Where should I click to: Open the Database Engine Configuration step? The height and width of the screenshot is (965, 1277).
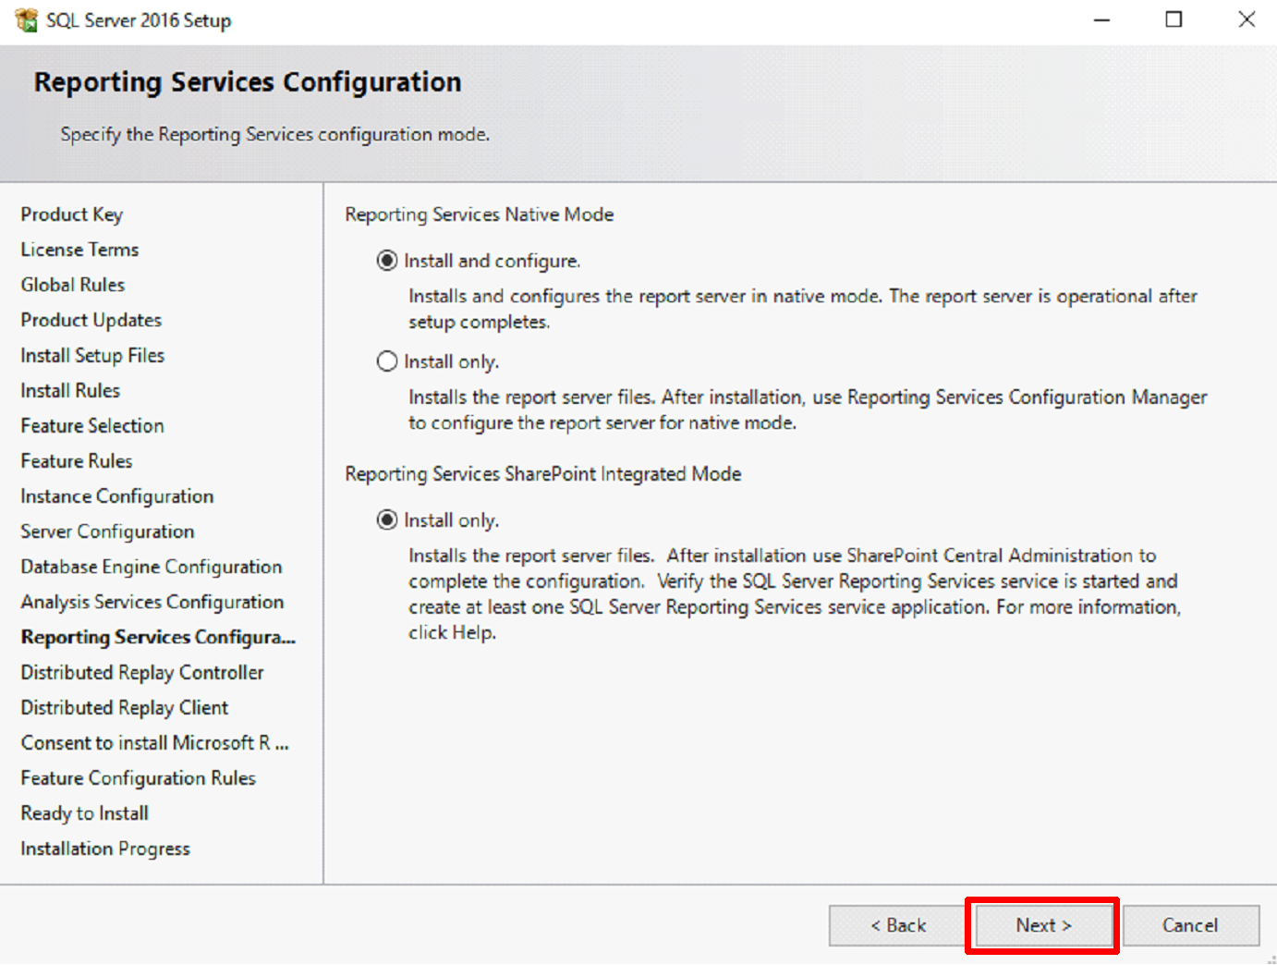pyautogui.click(x=151, y=567)
